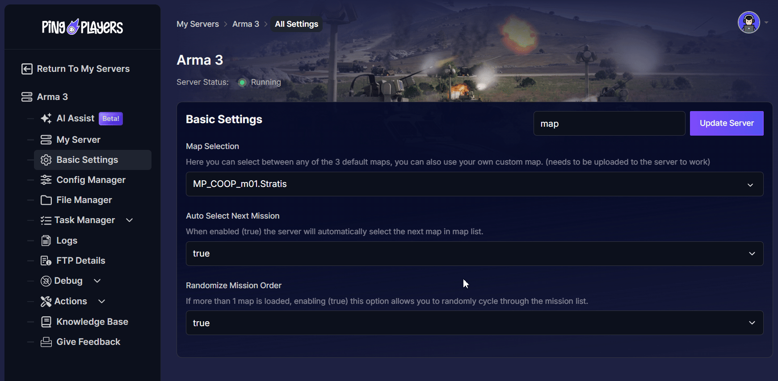
Task: Open the Map Selection dropdown
Action: click(475, 184)
